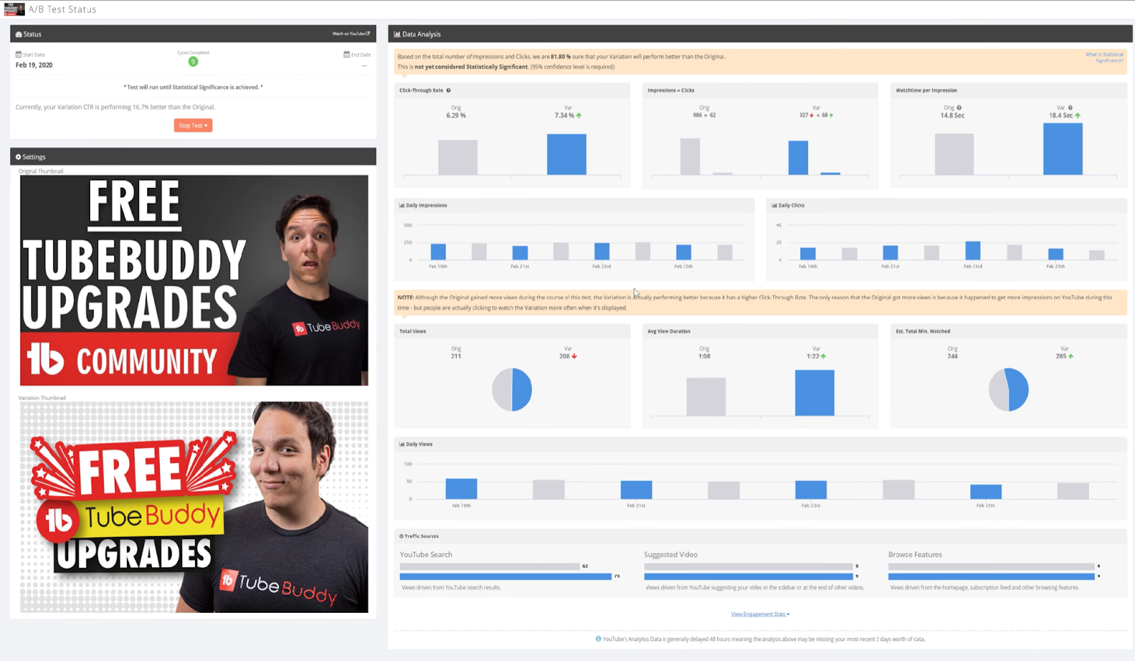Click the Feb 21st bar in Daily Views
The image size is (1135, 661).
[636, 490]
